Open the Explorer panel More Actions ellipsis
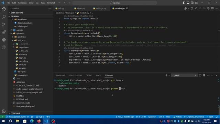 coord(49,8)
